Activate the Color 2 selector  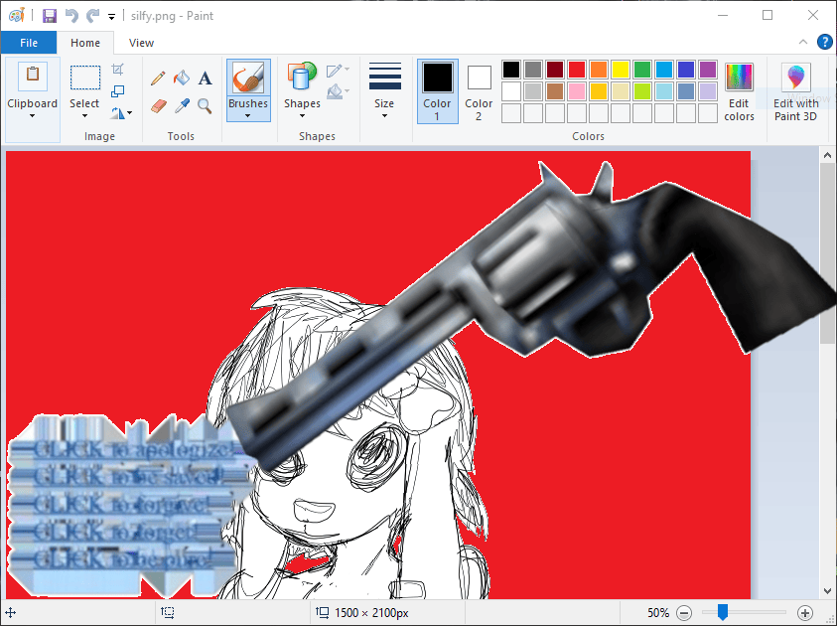tap(479, 91)
